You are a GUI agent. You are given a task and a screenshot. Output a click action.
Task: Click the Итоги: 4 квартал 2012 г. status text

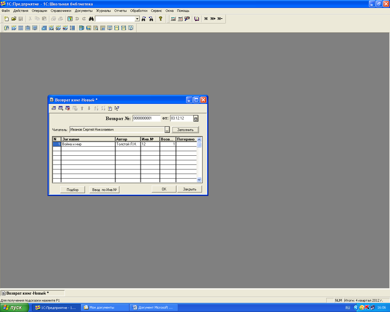click(x=363, y=300)
